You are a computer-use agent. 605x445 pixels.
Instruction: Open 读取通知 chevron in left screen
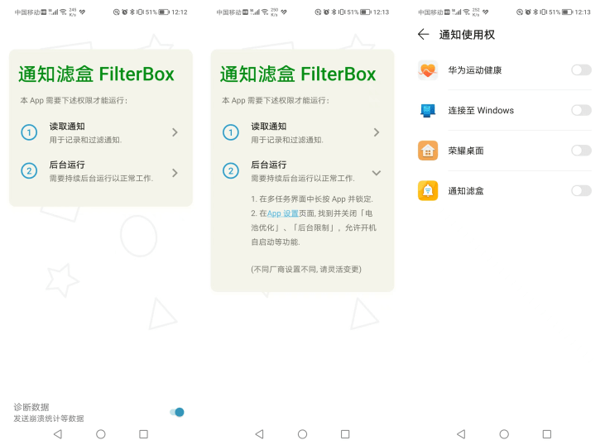pyautogui.click(x=175, y=132)
